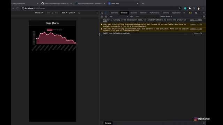This screenshot has width=223, height=125.
Task: Open the 80% zoom dropdown
Action: pos(64,13)
